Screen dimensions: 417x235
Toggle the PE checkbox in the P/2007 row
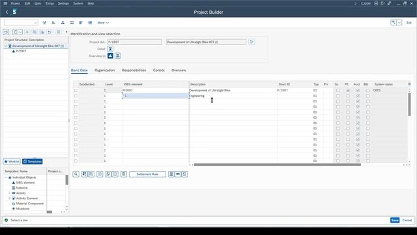(x=348, y=90)
